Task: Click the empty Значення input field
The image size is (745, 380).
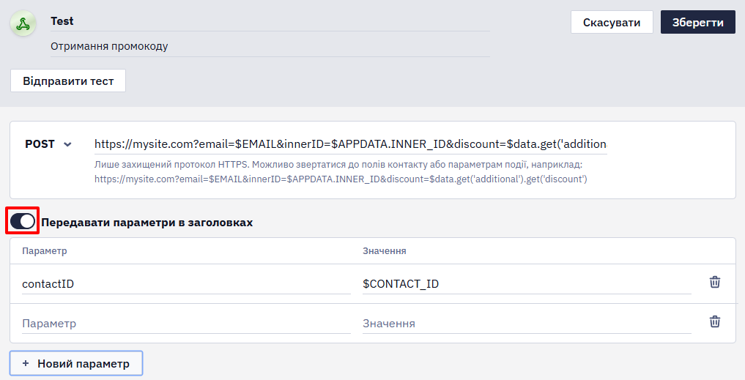Action: pyautogui.click(x=527, y=324)
